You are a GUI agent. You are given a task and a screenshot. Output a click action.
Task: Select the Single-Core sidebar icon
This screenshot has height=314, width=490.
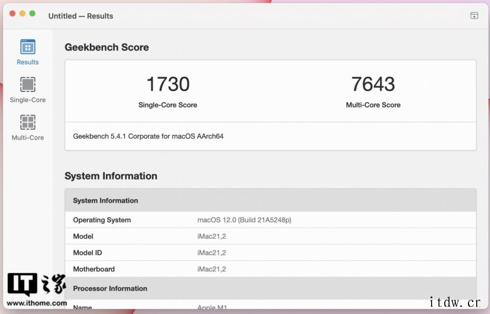click(x=28, y=85)
